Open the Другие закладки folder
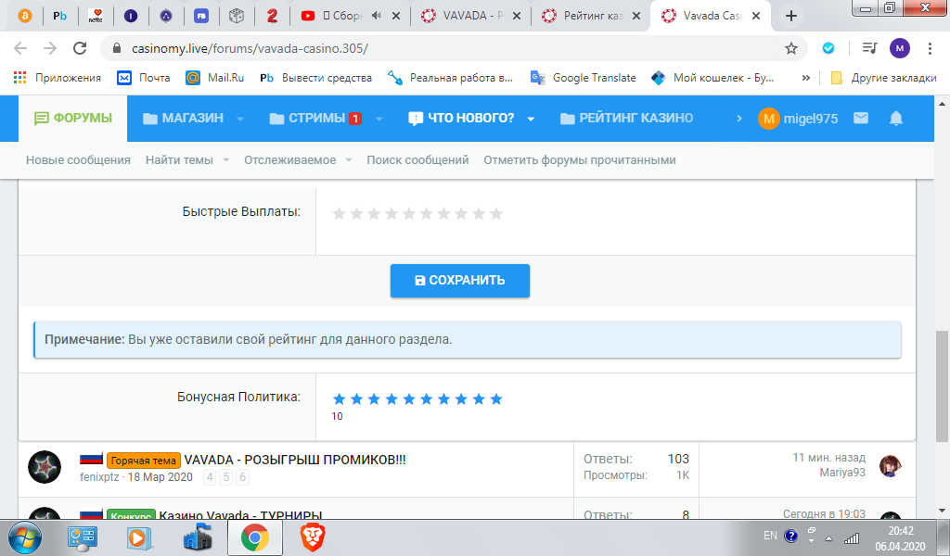 [x=883, y=78]
